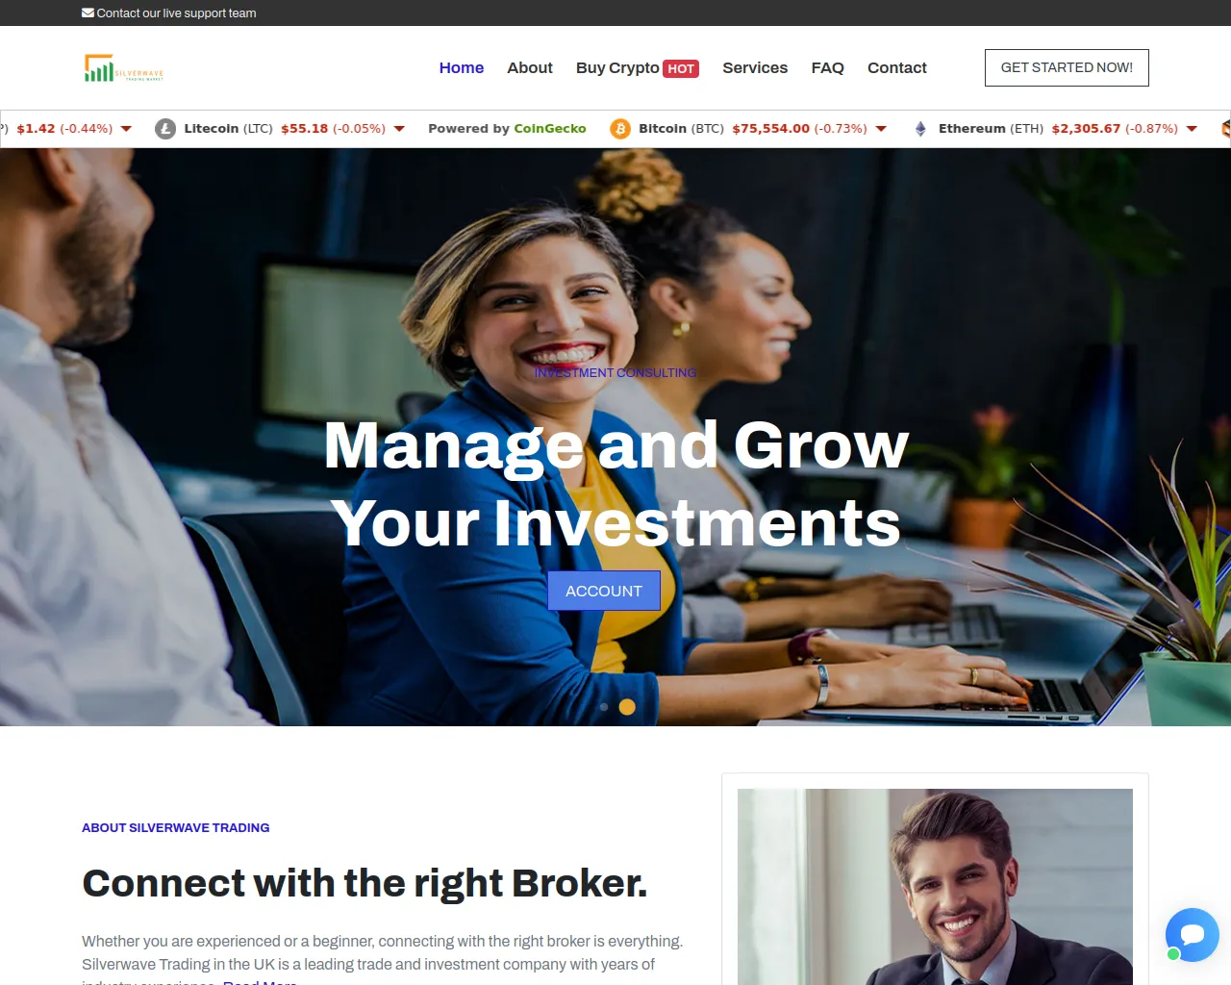Screen dimensions: 1231x985
Task: Open the live chat bubble icon
Action: coord(1192,934)
